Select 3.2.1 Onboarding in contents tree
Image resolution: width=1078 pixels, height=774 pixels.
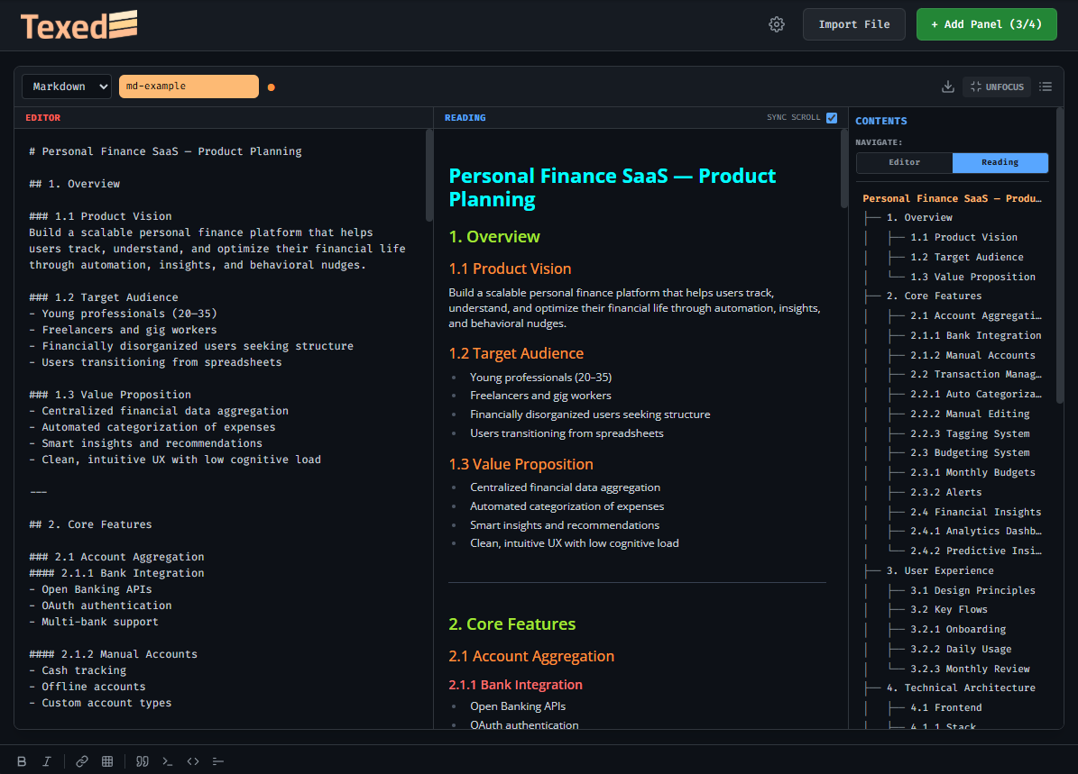(957, 629)
